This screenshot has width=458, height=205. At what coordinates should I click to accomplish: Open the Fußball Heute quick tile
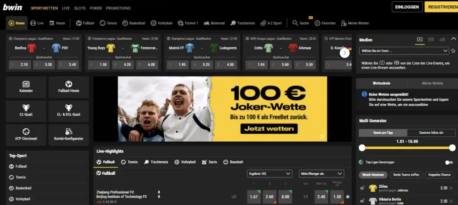tap(68, 87)
